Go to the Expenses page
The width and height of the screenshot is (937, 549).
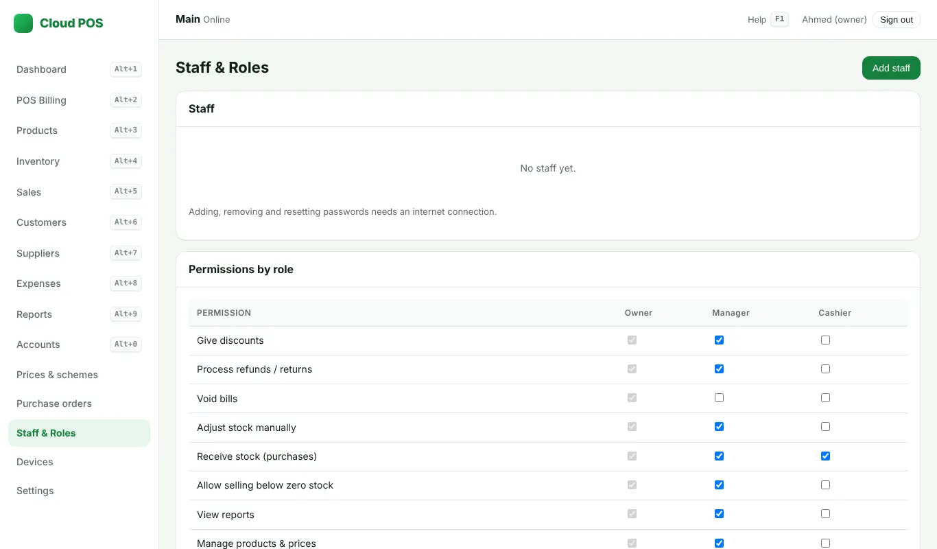79,283
